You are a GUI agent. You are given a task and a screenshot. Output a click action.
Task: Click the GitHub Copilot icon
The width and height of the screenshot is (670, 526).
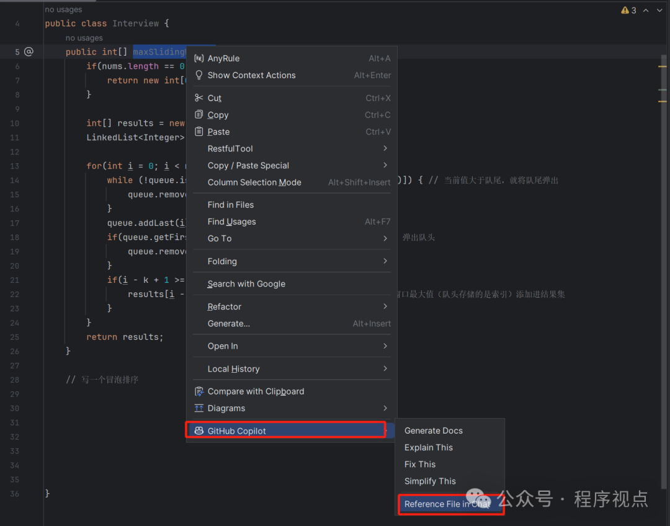coord(199,430)
